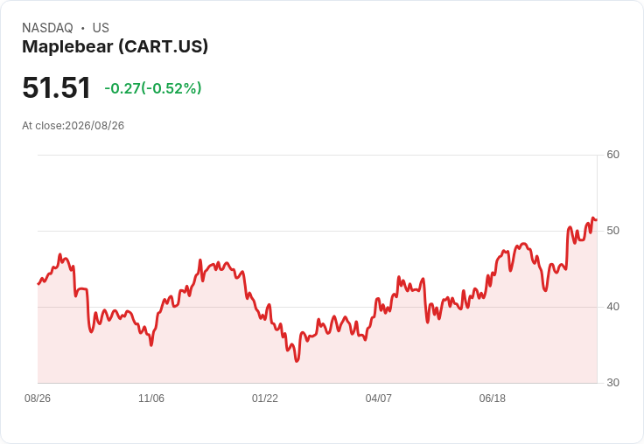Click the current price 51.51
The height and width of the screenshot is (444, 644).
(56, 87)
